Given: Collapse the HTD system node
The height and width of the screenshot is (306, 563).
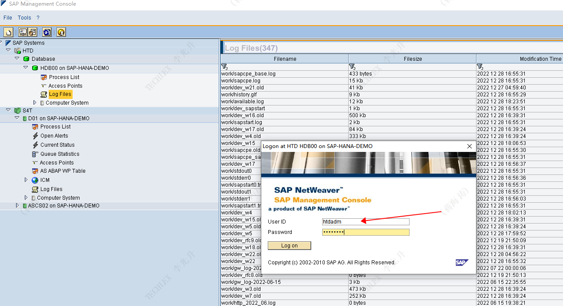Looking at the screenshot, I should [8, 50].
